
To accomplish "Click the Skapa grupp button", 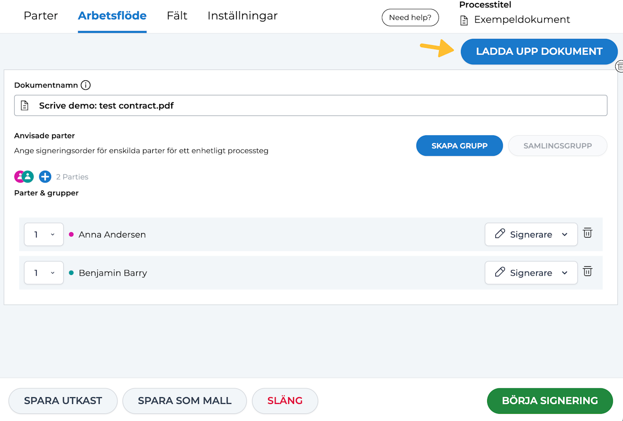I will click(459, 146).
